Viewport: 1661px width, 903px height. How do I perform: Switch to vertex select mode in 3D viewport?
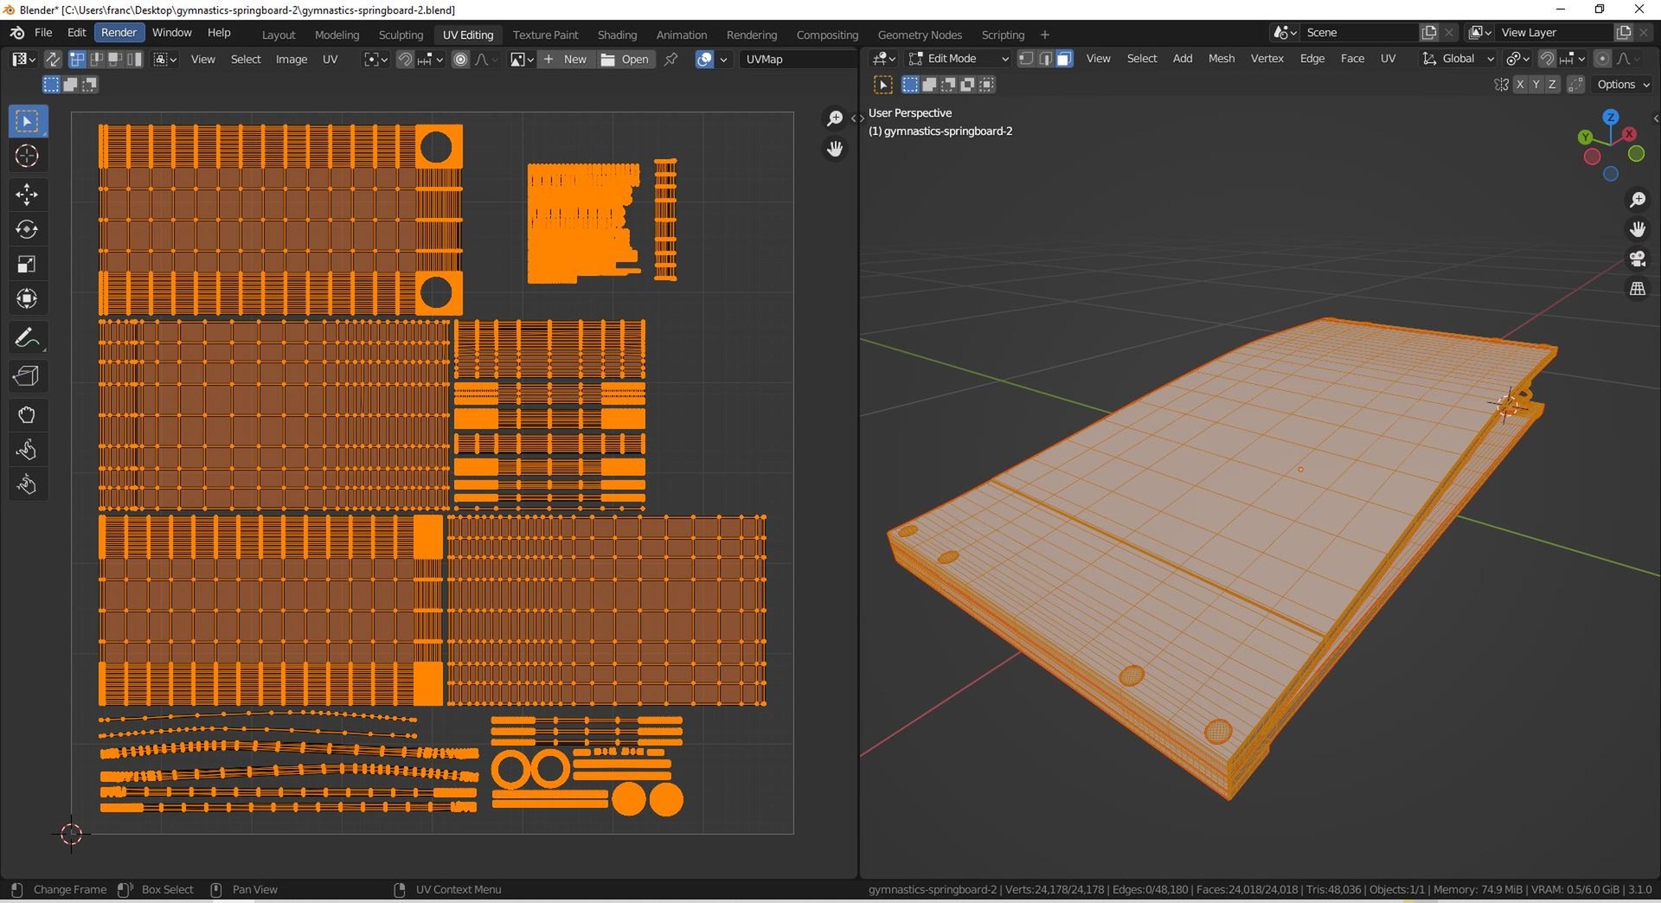point(1025,58)
